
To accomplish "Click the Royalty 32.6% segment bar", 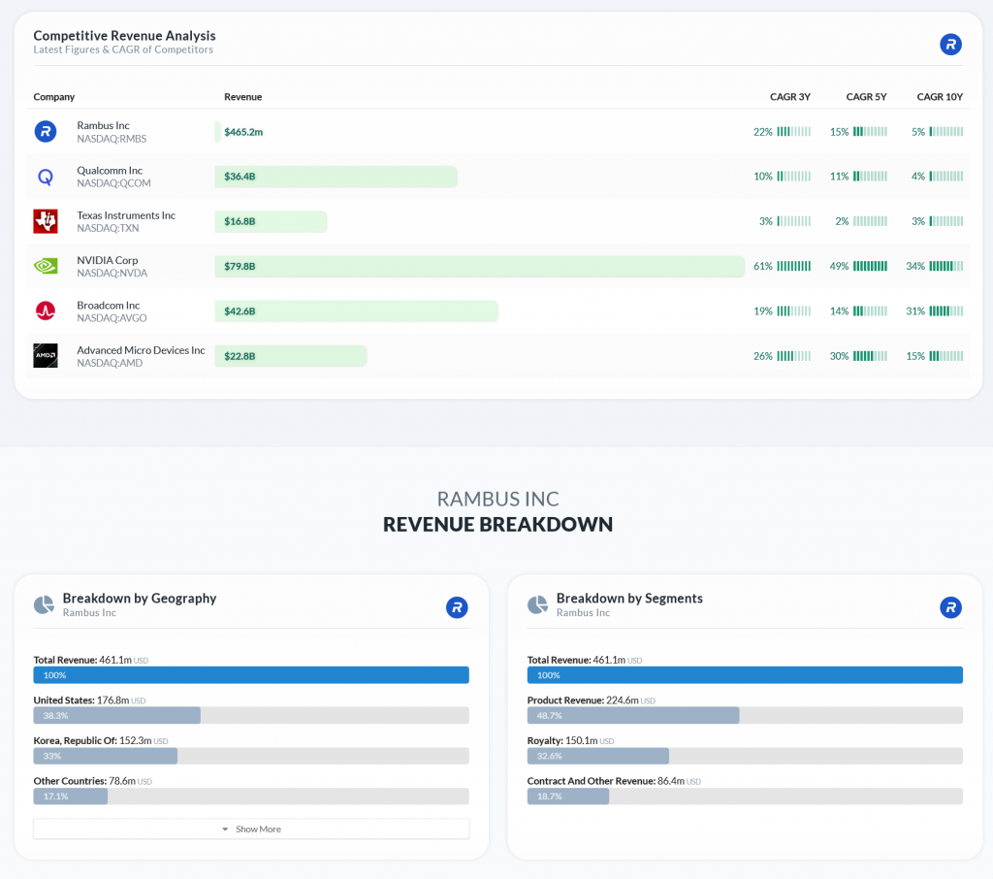I will 597,756.
